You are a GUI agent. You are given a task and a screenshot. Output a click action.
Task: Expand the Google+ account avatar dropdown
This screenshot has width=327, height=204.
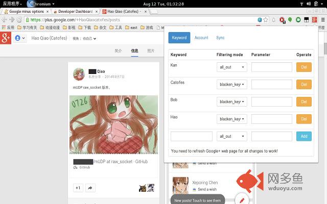(20, 38)
